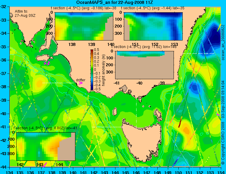Click the title text 't section ... lat=-38'

pyautogui.click(x=83, y=8)
